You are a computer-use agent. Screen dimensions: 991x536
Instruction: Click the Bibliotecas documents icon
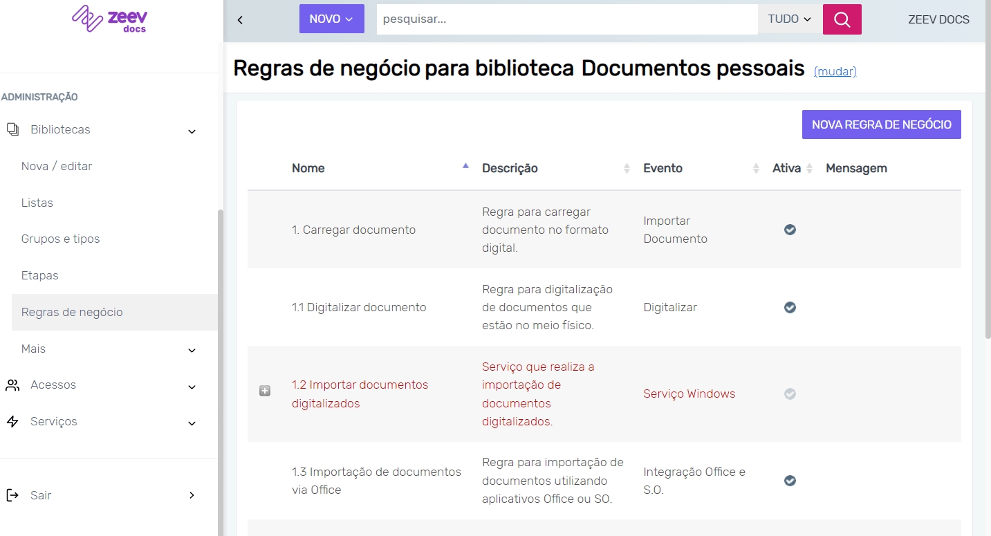click(12, 129)
